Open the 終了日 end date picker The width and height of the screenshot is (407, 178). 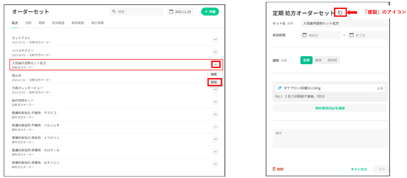[367, 35]
